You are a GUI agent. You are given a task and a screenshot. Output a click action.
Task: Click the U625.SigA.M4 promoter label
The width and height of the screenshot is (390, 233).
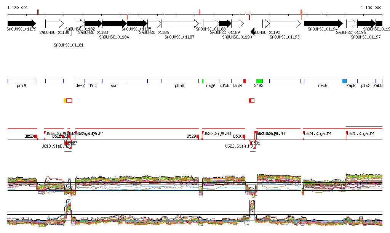[x=361, y=133]
